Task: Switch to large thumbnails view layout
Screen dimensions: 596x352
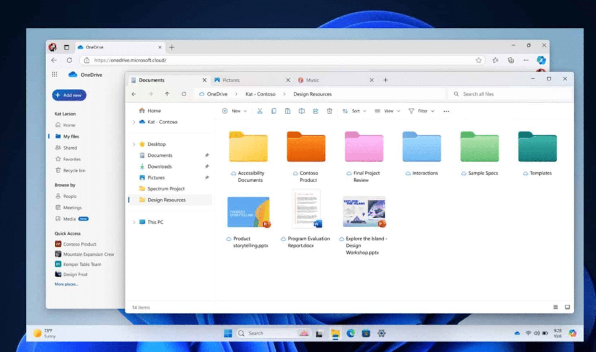Action: tap(567, 307)
